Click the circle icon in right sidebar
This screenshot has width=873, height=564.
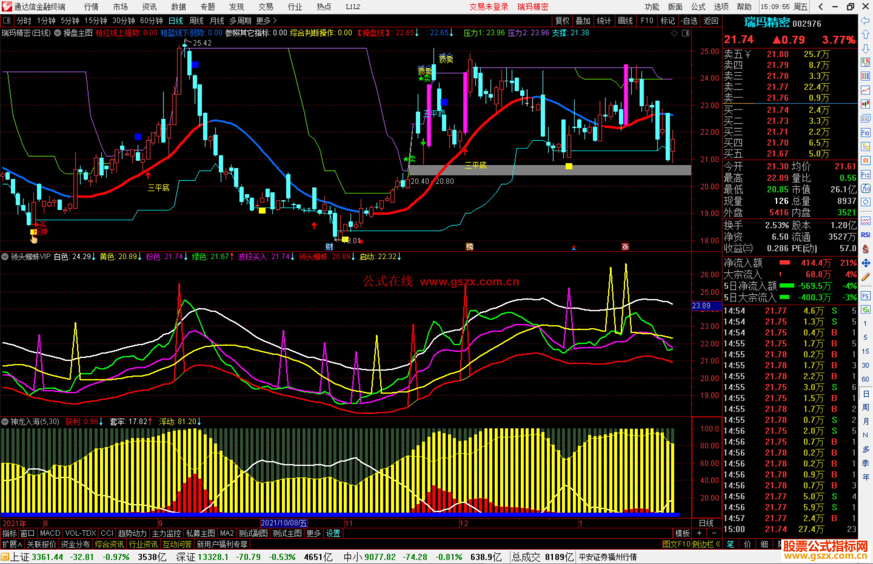[x=865, y=202]
